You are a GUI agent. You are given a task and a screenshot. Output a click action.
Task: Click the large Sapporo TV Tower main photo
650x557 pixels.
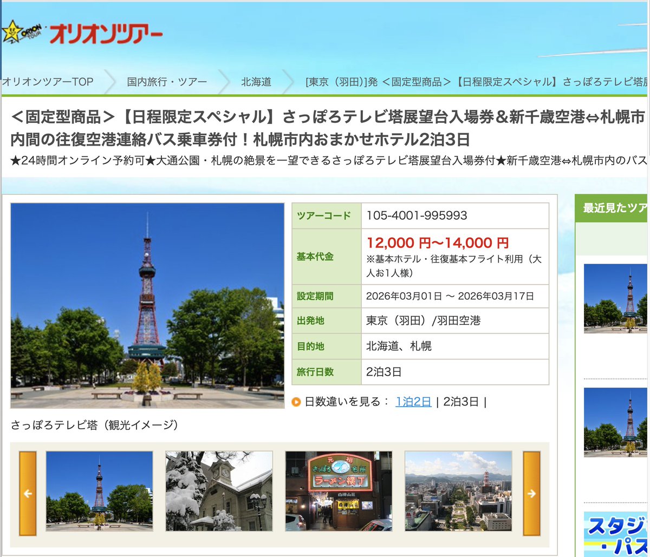tap(147, 306)
